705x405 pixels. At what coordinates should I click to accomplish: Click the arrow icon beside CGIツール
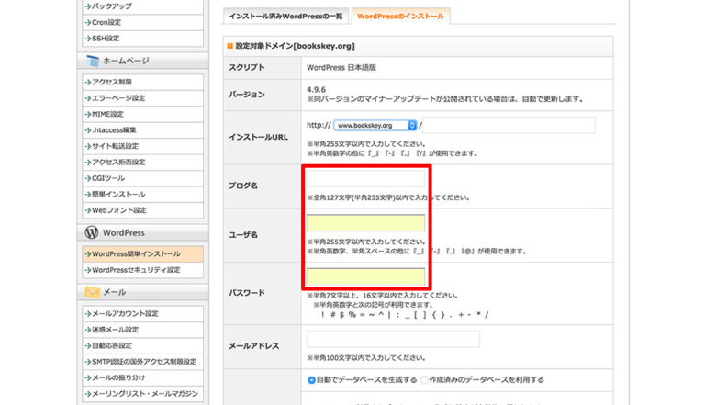tap(88, 179)
